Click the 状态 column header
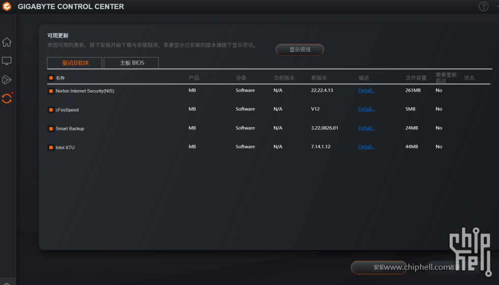Viewport: 499px width, 285px height. point(469,78)
